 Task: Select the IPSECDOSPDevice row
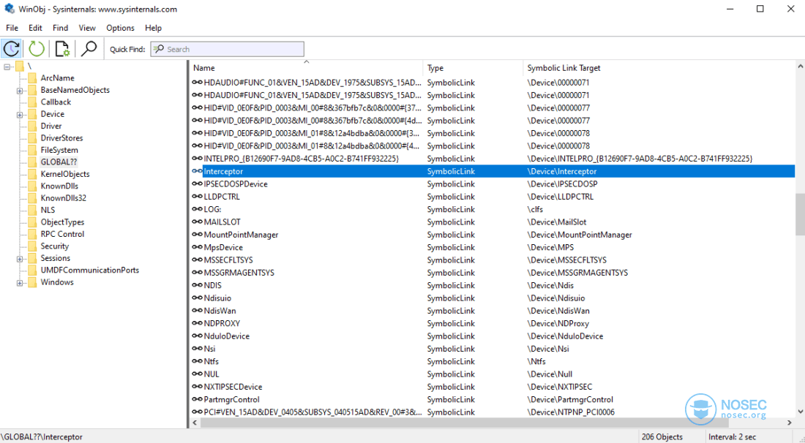coord(493,184)
